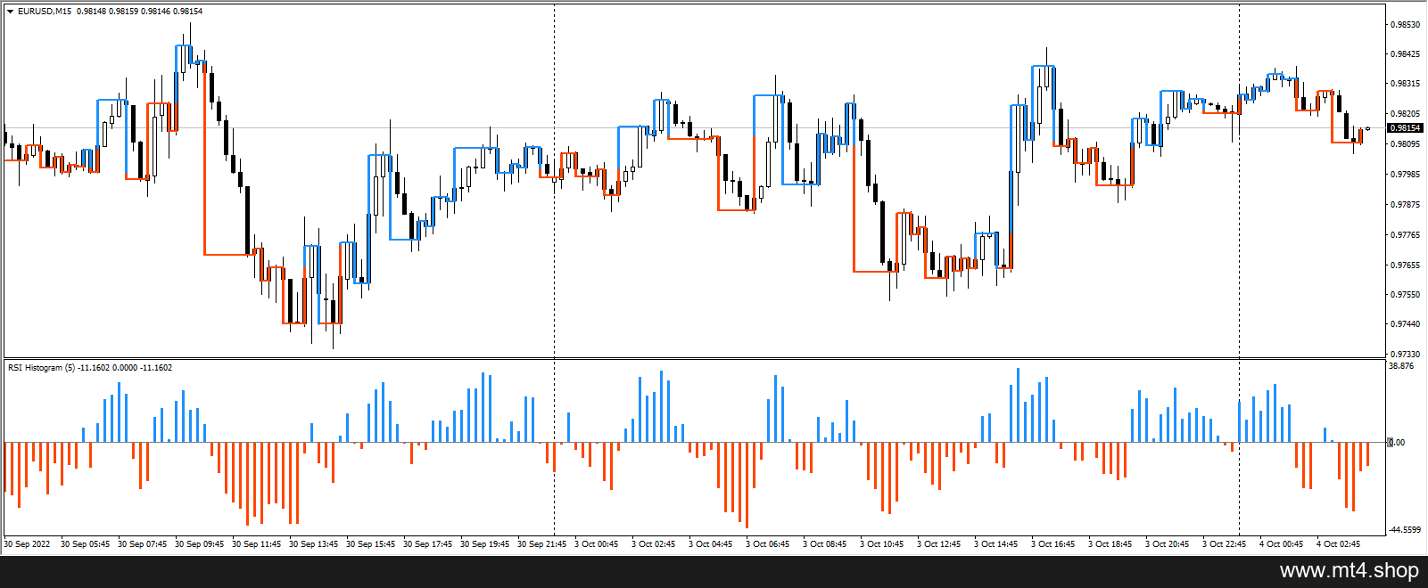Click the 3 Oct 20:45 time label

[x=1168, y=544]
